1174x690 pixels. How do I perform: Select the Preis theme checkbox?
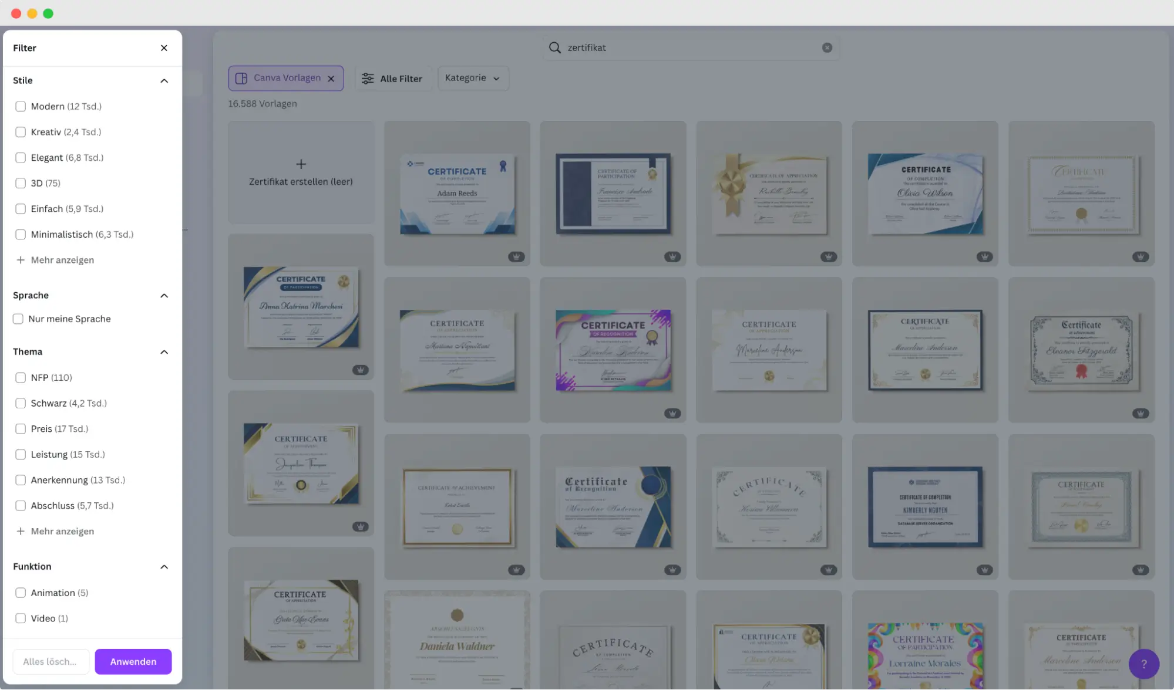coord(21,429)
